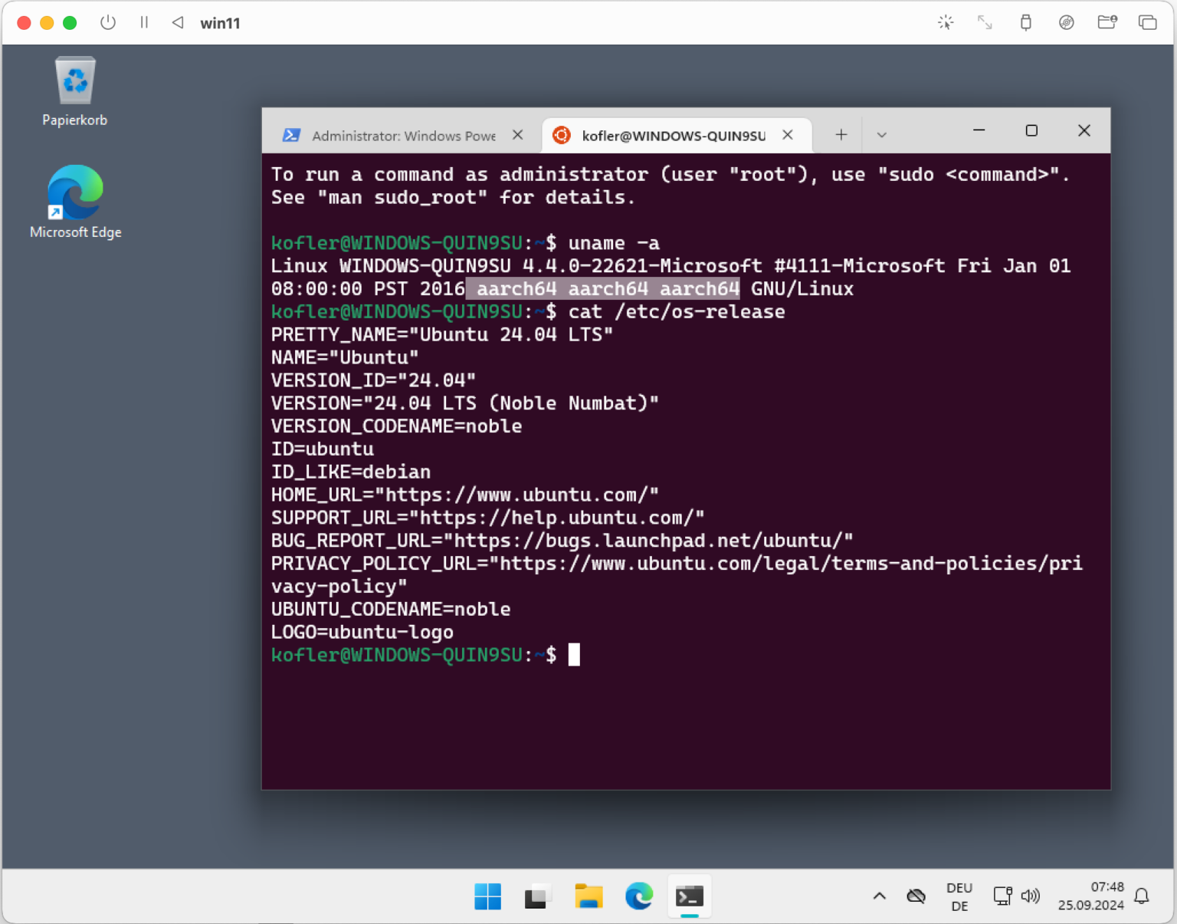Open File Explorer from the taskbar
Viewport: 1177px width, 924px height.
(588, 896)
